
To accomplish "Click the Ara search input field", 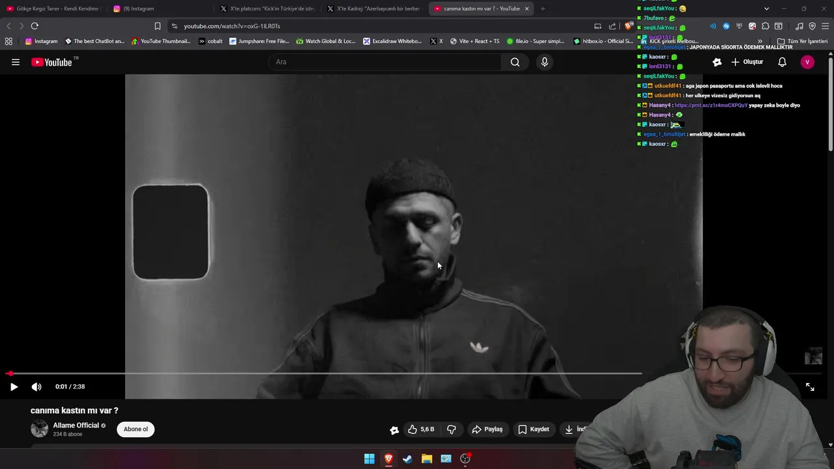I will [x=384, y=62].
